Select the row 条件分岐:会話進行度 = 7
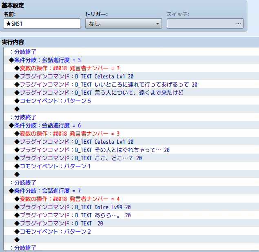Viewport: 259px width, 252px height. pos(131,190)
